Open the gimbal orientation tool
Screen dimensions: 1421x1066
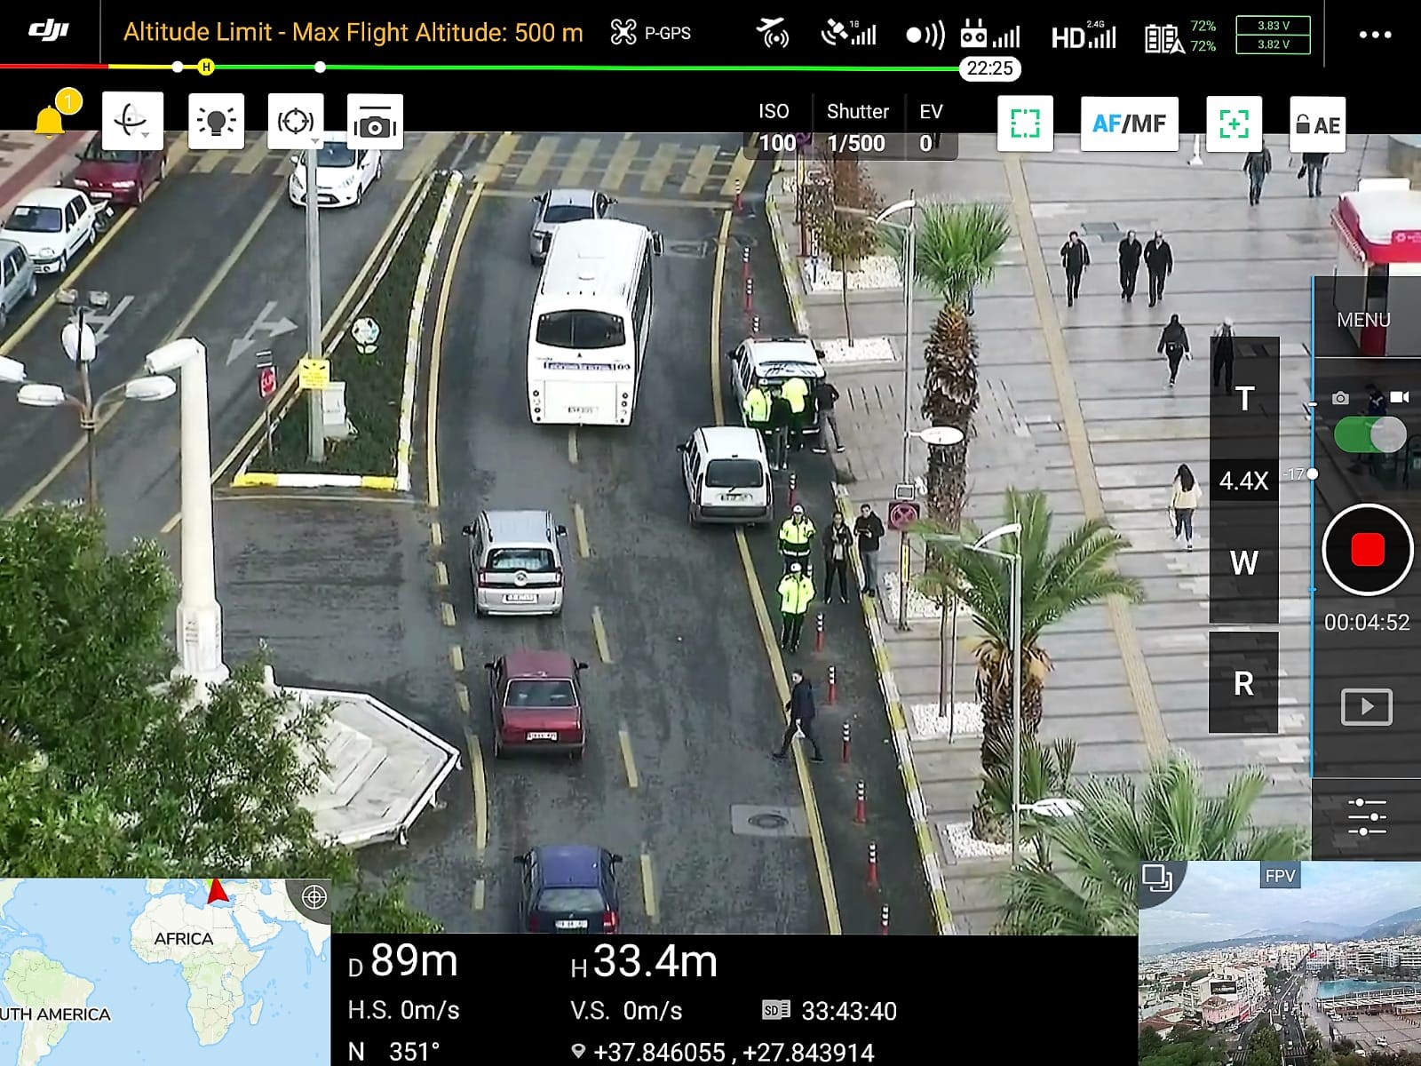132,120
